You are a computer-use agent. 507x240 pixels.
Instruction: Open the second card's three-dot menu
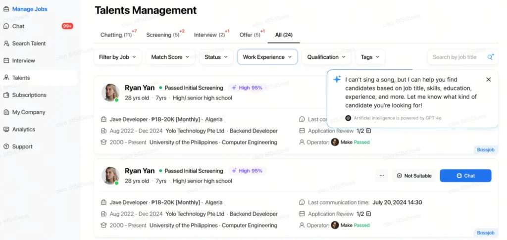pyautogui.click(x=382, y=176)
